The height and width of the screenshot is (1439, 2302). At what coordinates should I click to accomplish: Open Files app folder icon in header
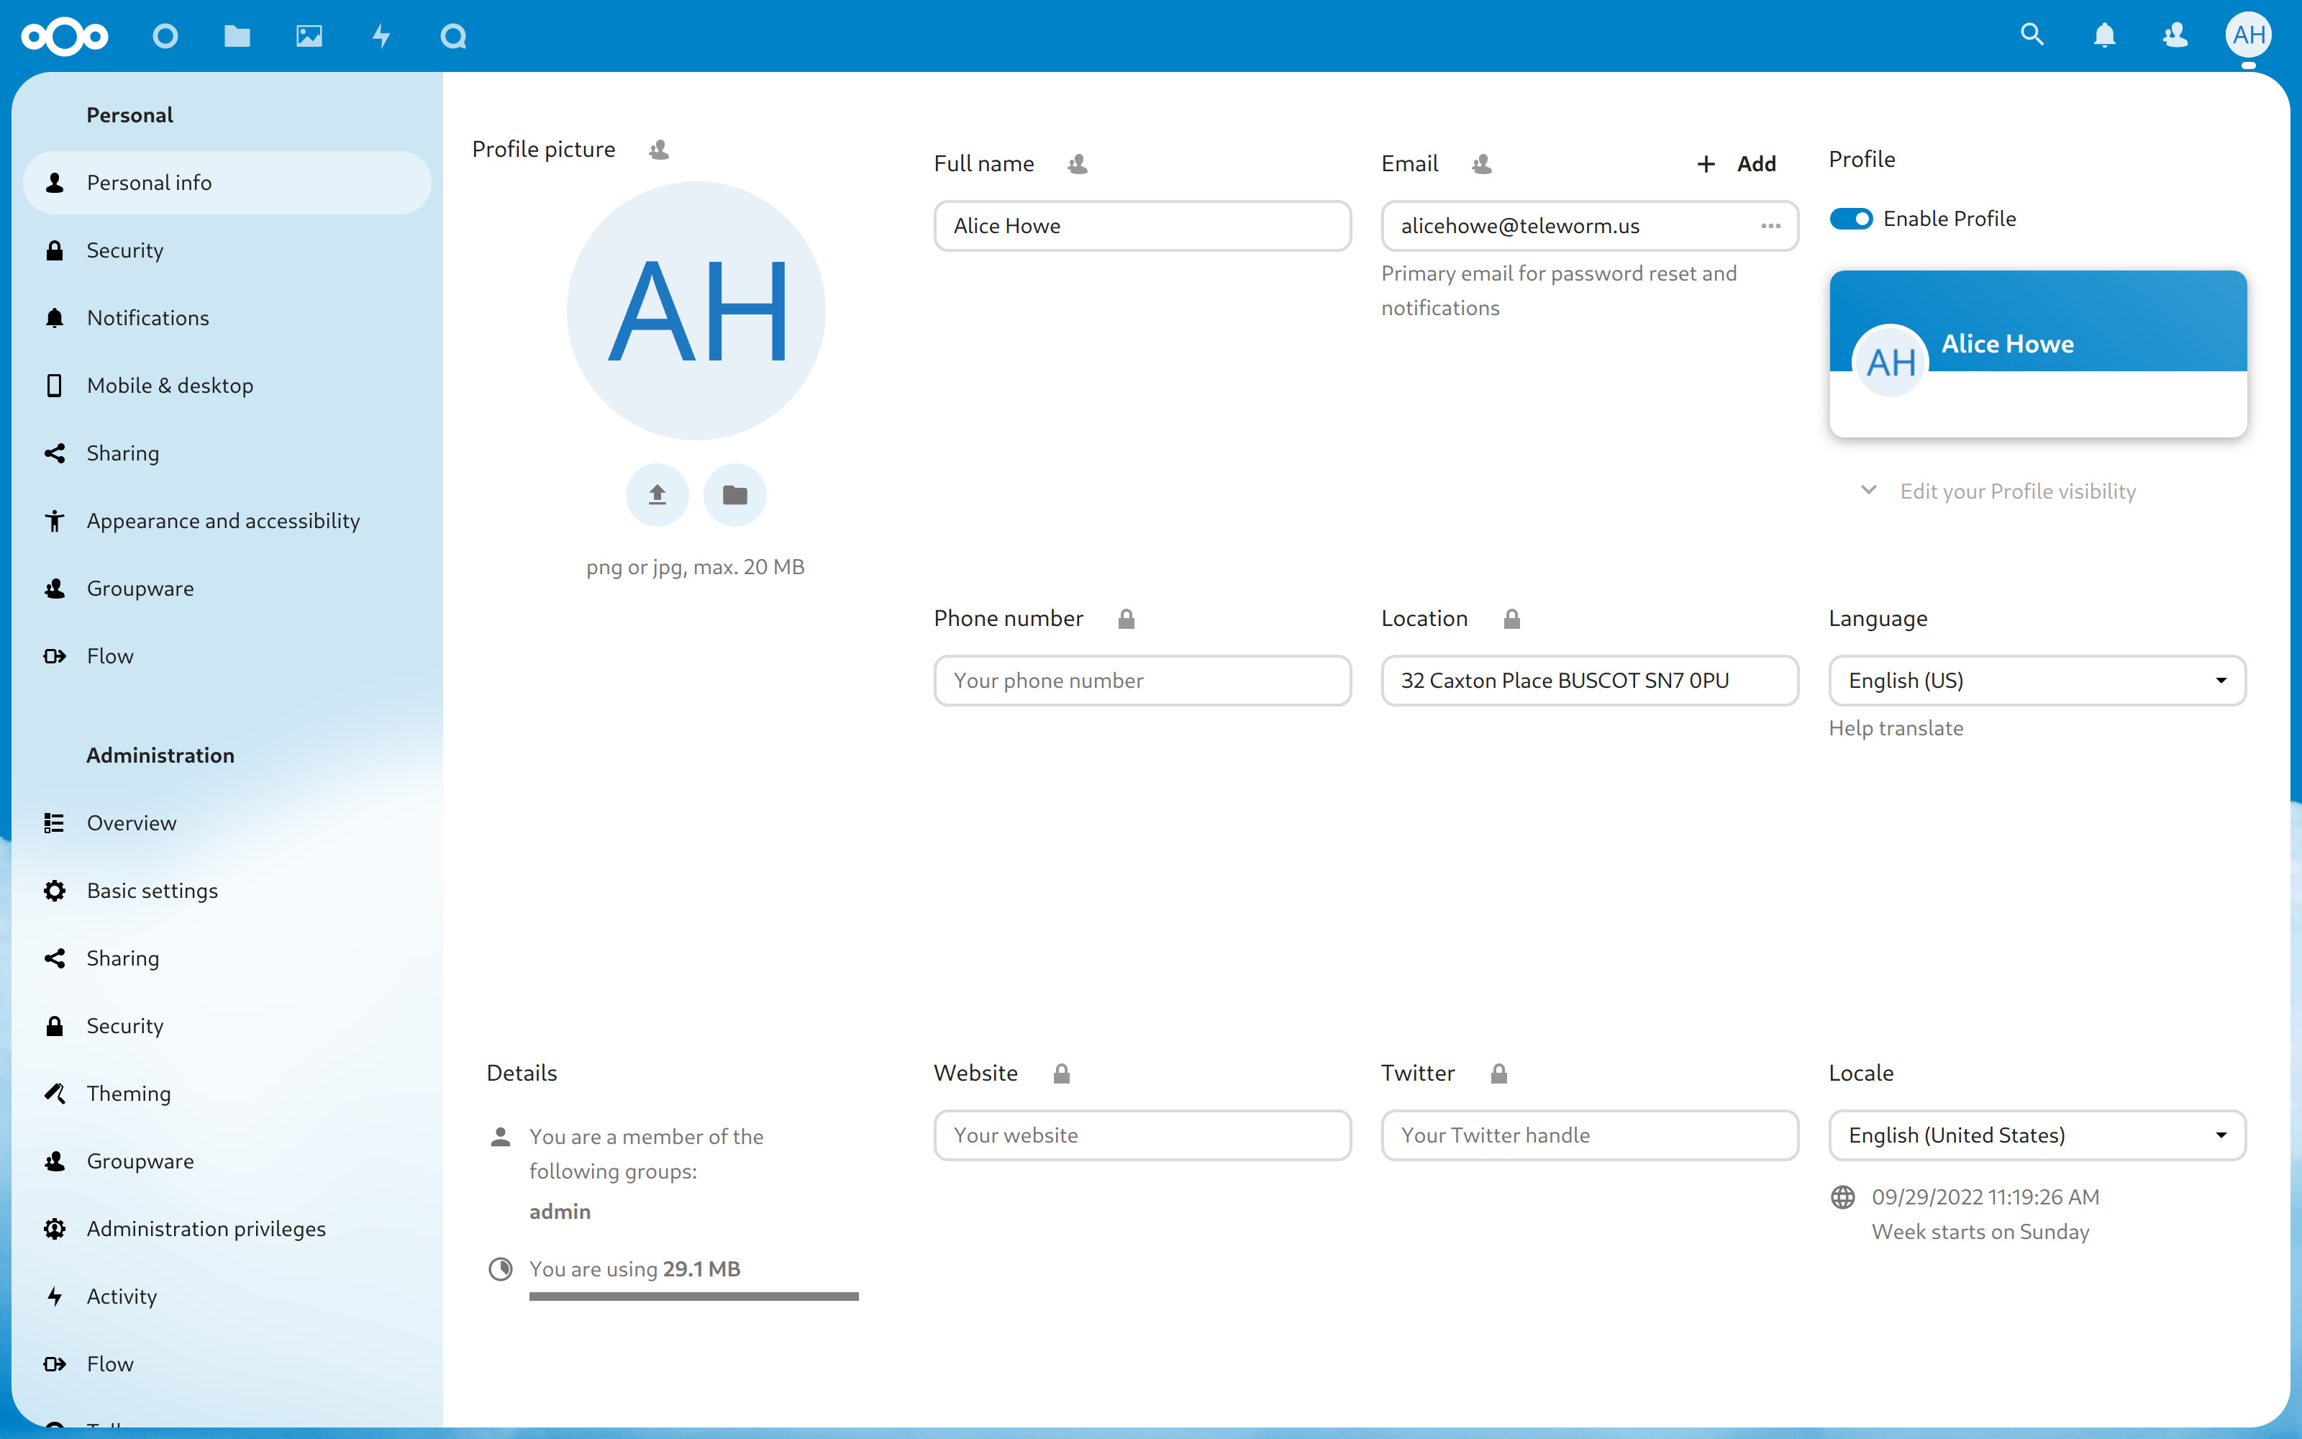(x=237, y=36)
